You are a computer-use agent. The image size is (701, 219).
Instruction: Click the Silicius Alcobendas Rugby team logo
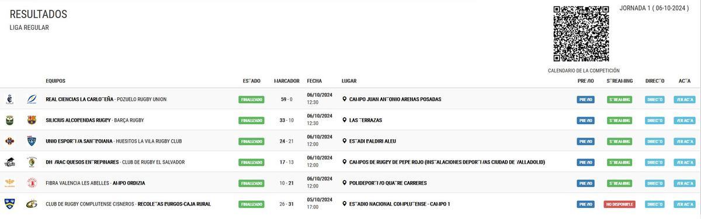pyautogui.click(x=9, y=120)
